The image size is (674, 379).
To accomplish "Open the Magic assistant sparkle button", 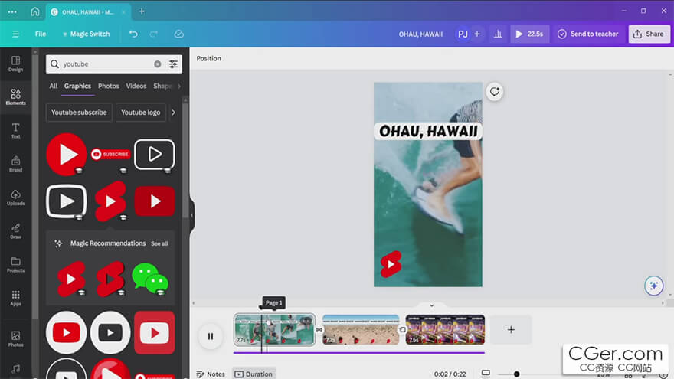I will [x=654, y=286].
